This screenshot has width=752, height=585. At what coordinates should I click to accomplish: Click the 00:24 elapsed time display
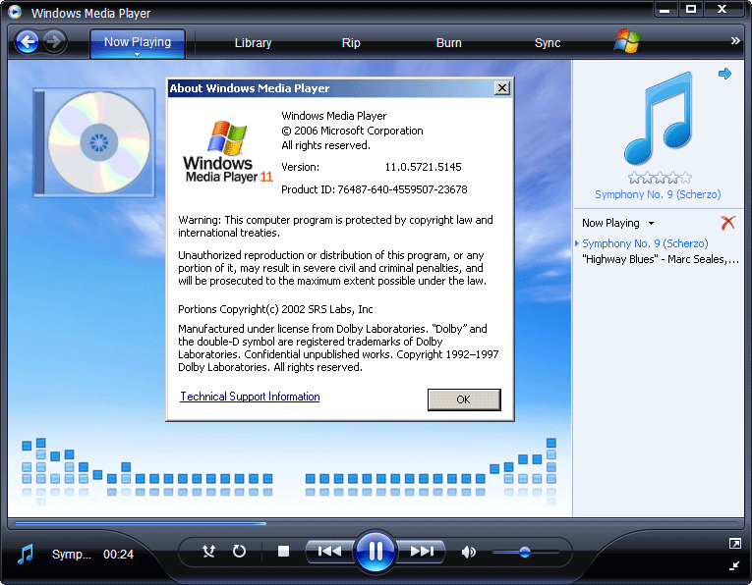pos(119,555)
